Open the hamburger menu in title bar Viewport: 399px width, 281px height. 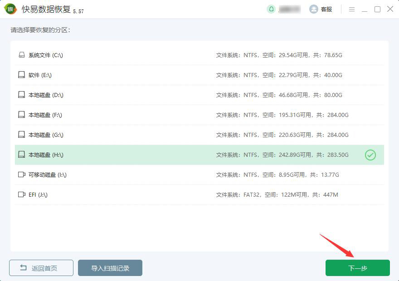coord(352,9)
